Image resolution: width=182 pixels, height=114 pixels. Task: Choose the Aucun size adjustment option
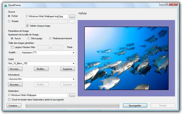point(12,39)
